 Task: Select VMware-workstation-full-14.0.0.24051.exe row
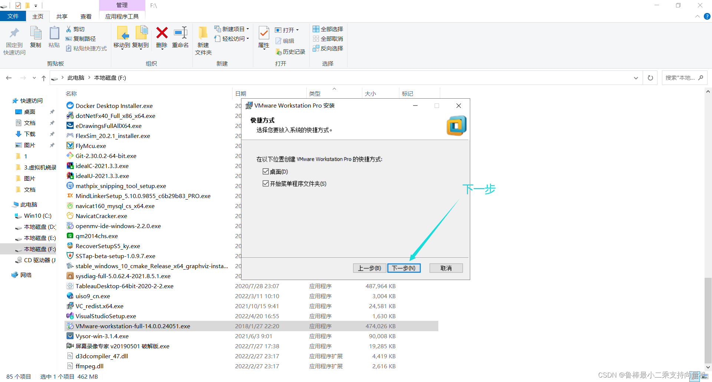251,326
